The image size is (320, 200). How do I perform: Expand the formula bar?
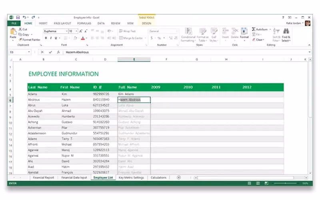309,52
